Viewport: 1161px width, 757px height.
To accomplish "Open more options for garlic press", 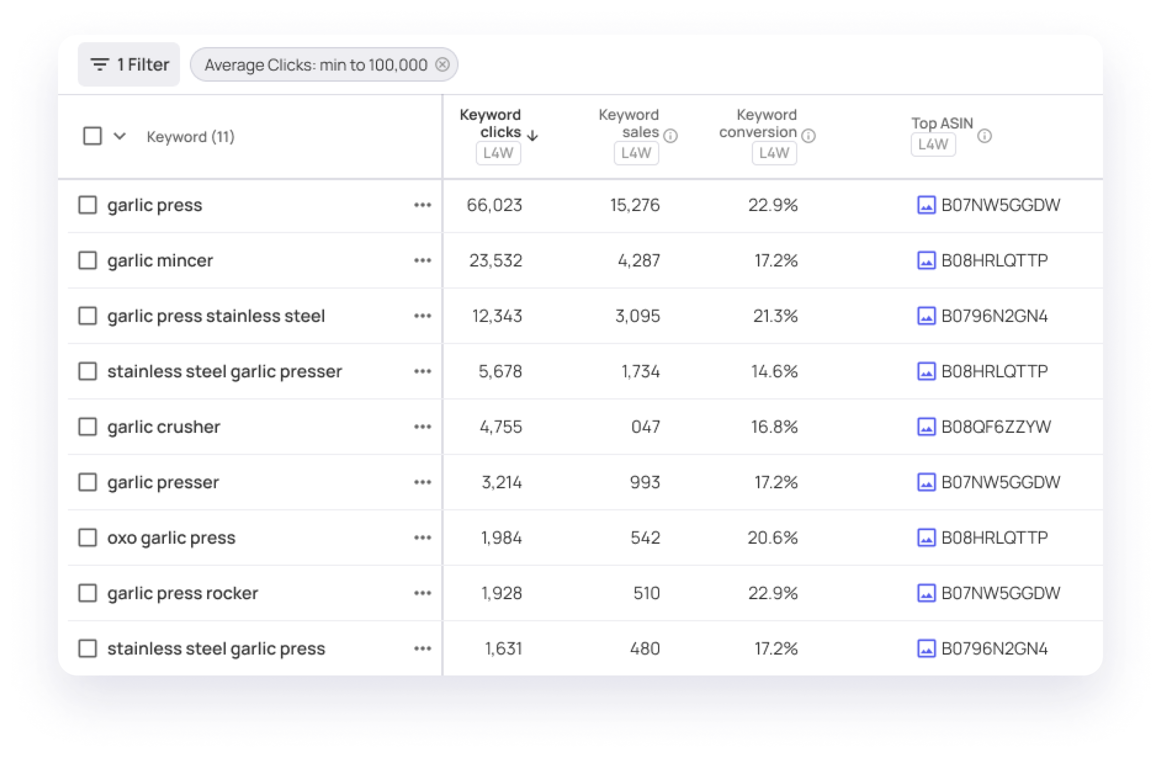I will [422, 205].
